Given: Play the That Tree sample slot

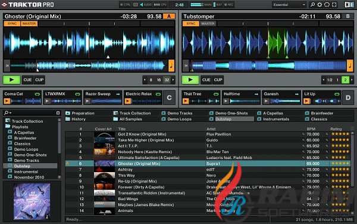Looking at the screenshot, I should pyautogui.click(x=186, y=101).
